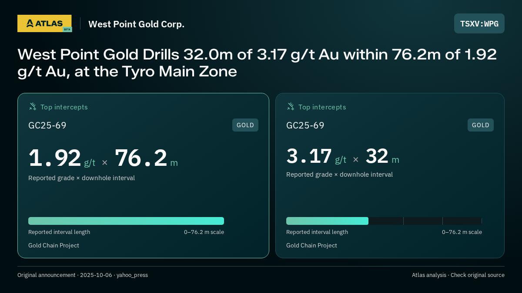Click the GOLD tag in the 3.17 g/t card
Image resolution: width=522 pixels, height=293 pixels.
481,125
